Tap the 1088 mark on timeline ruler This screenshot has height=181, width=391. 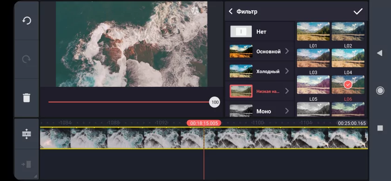[x=113, y=123]
